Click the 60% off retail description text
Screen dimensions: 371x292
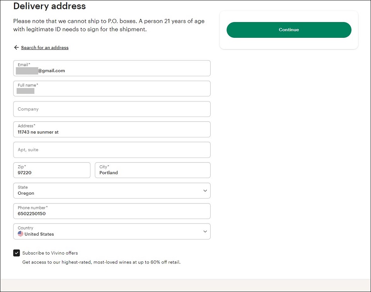[x=101, y=262]
